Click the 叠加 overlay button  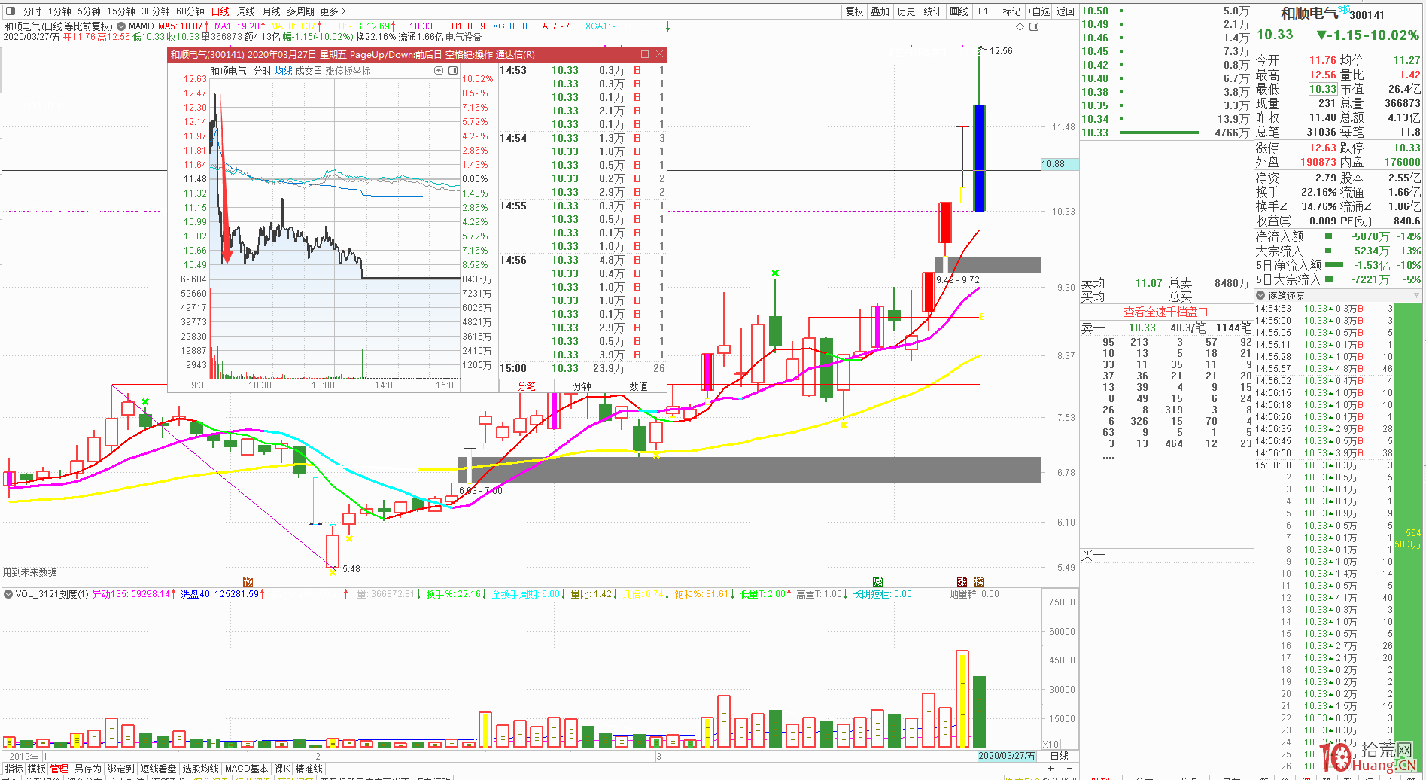[x=880, y=11]
